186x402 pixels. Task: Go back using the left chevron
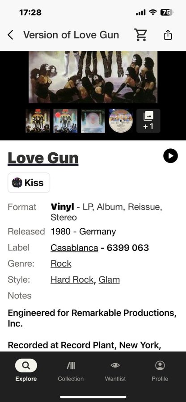pos(10,35)
